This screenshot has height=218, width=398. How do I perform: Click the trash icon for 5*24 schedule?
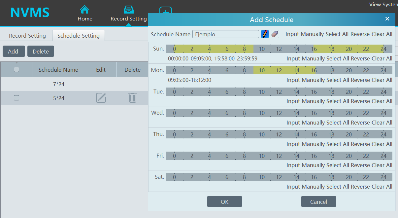[132, 98]
